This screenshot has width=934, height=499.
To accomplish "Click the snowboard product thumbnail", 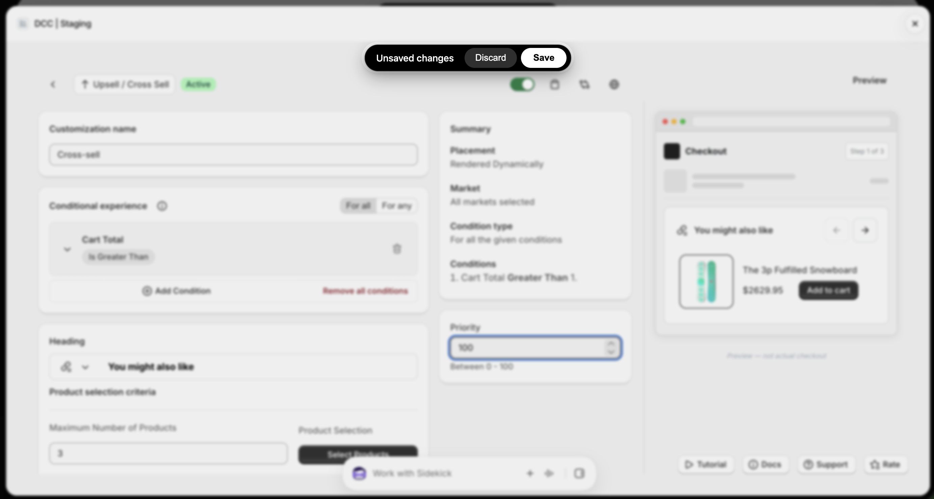I will pyautogui.click(x=706, y=282).
